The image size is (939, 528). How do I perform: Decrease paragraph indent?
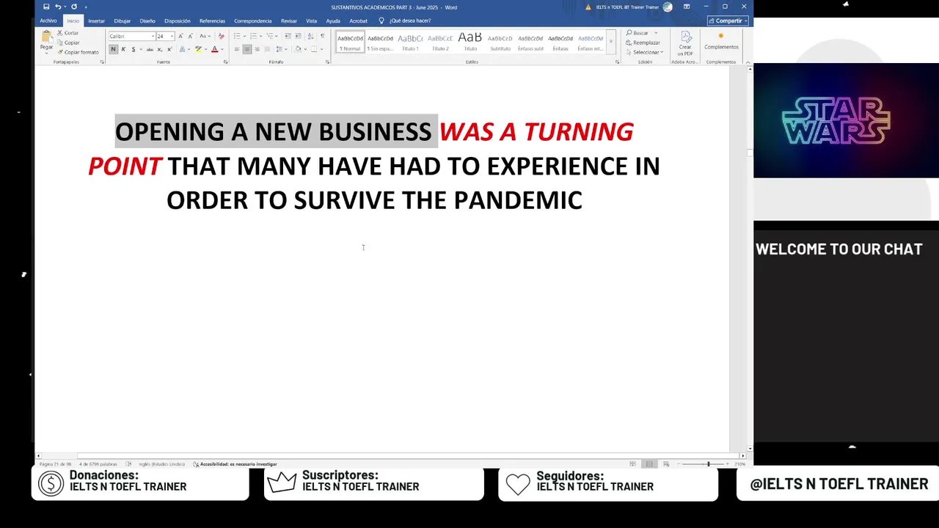[288, 36]
